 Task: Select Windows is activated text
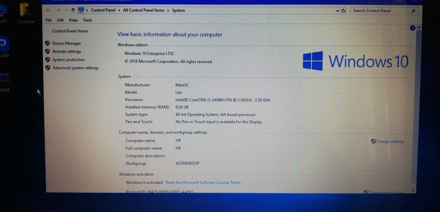[144, 182]
